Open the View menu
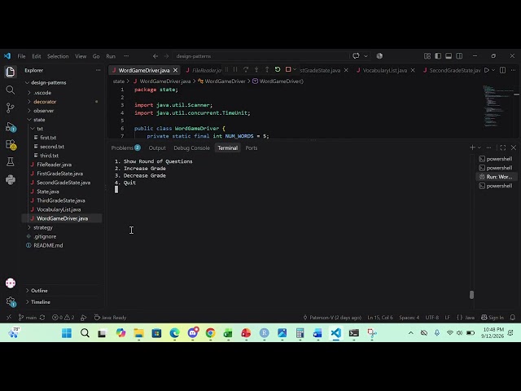 point(81,56)
